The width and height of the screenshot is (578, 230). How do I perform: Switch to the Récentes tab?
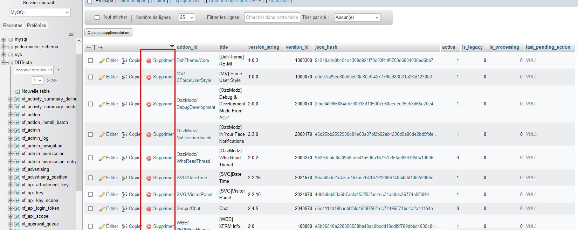[x=13, y=26]
